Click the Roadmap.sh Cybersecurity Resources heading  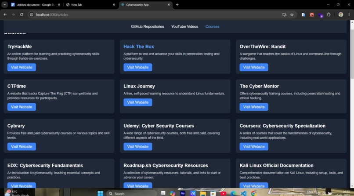(166, 166)
